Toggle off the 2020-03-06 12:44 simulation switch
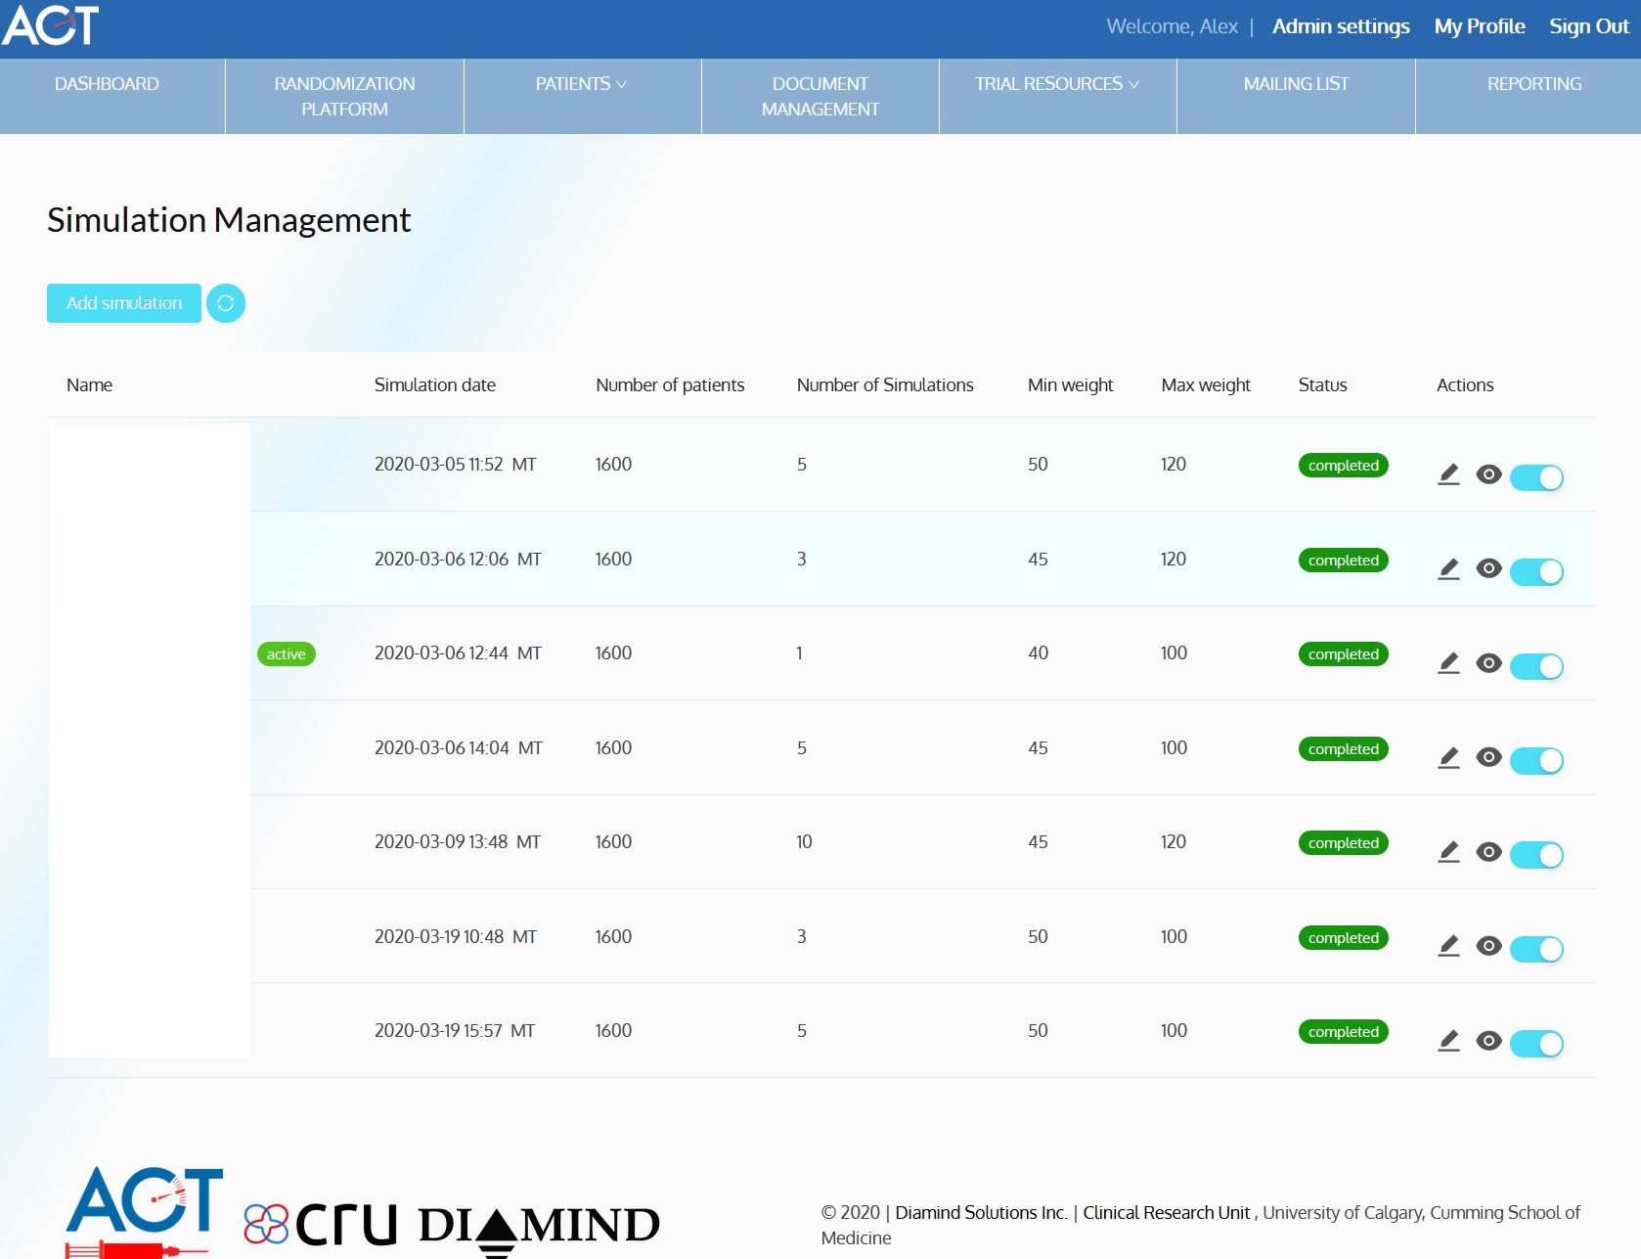 pyautogui.click(x=1536, y=666)
